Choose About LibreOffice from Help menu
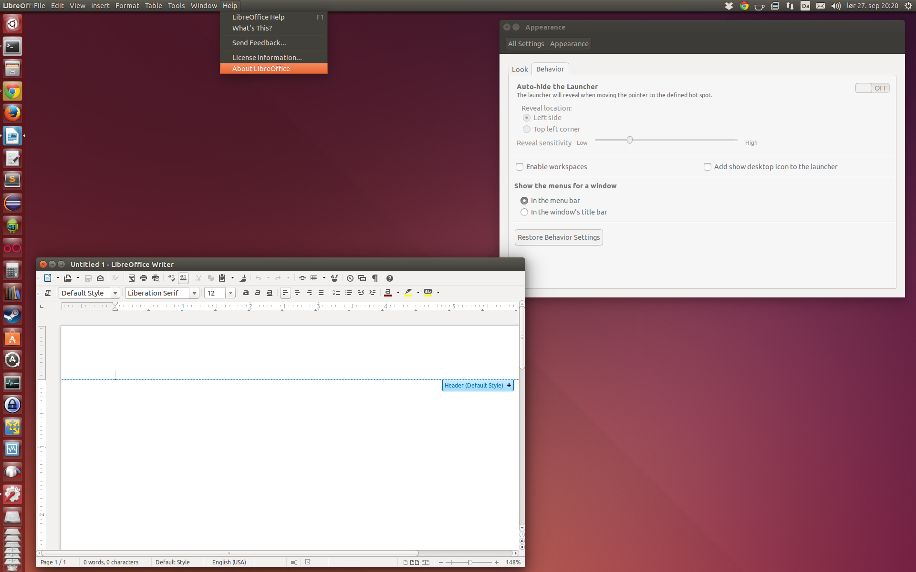Viewport: 916px width, 572px height. click(274, 69)
